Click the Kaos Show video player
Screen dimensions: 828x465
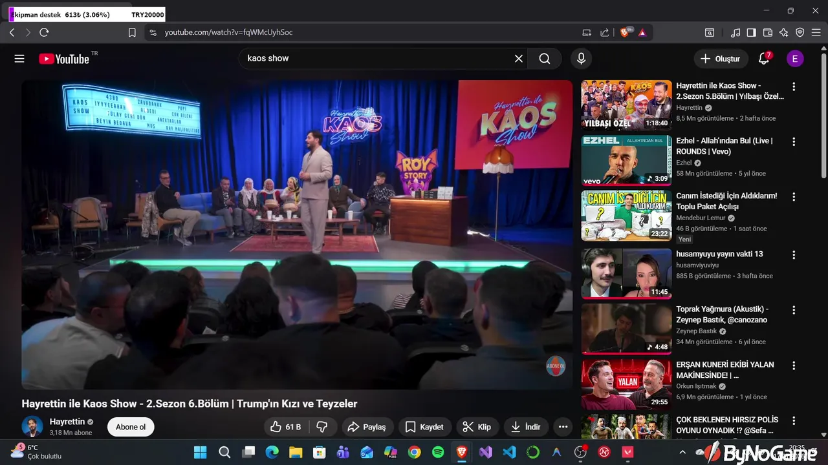[297, 234]
